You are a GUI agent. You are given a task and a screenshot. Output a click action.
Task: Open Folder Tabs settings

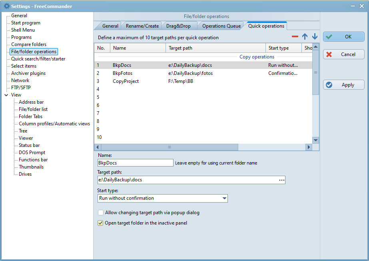click(x=31, y=116)
